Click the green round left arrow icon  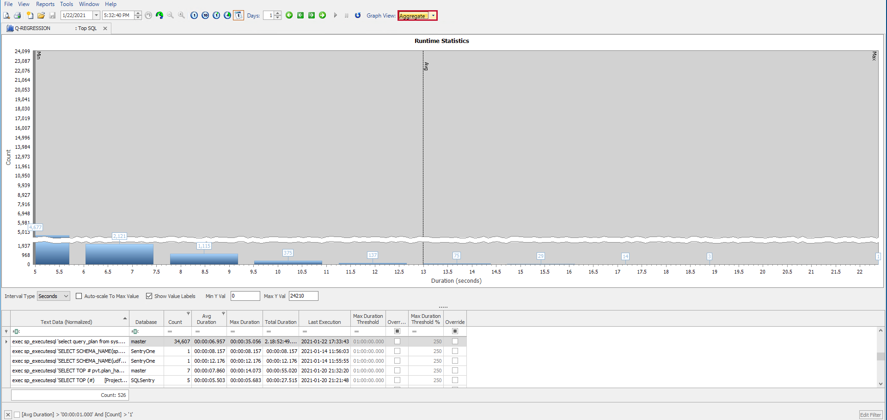click(x=289, y=15)
